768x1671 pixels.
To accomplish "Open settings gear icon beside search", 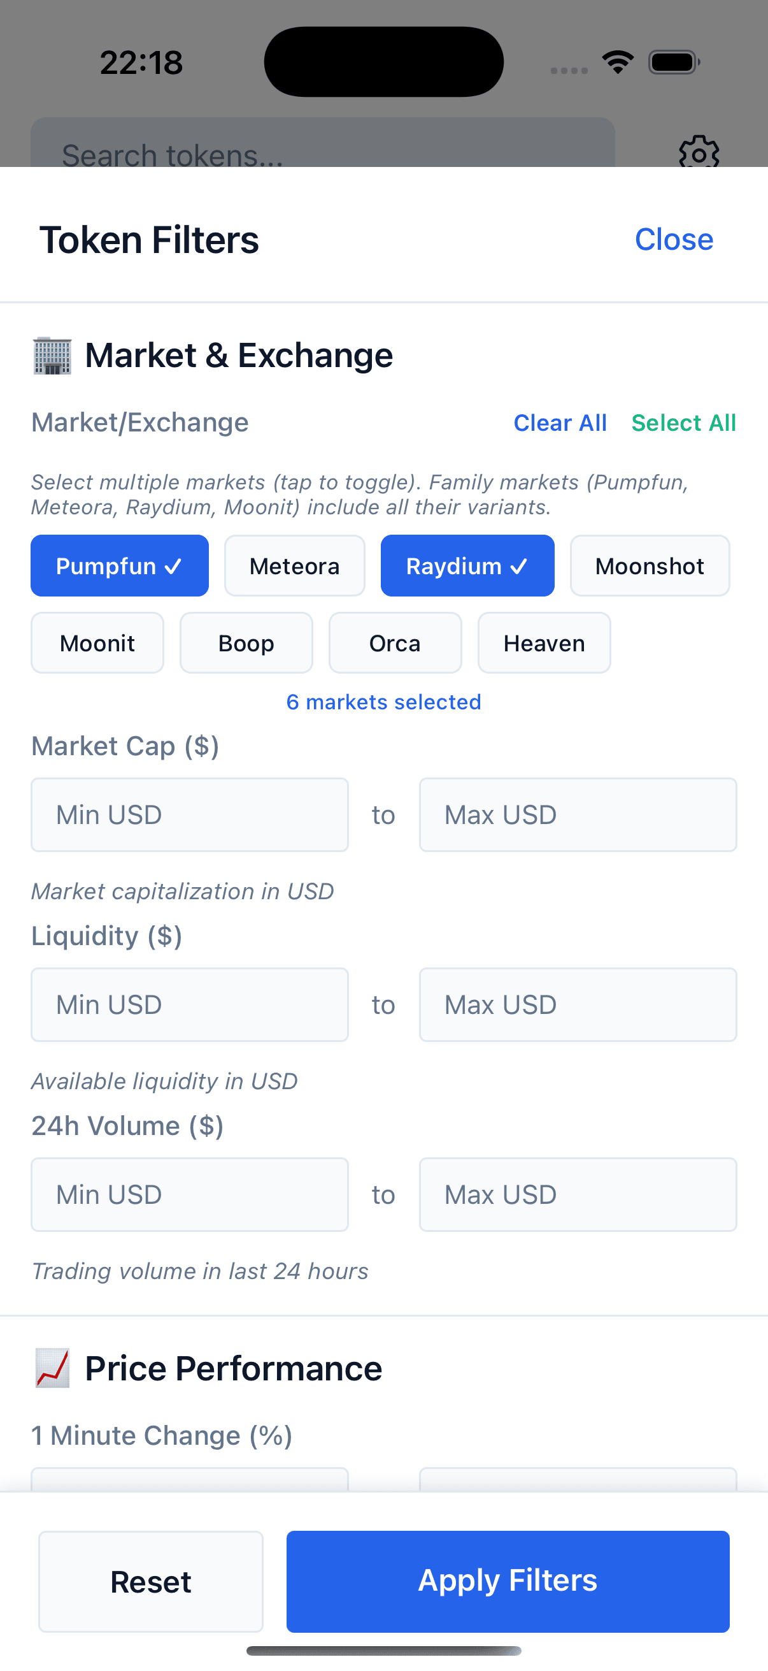I will (699, 152).
